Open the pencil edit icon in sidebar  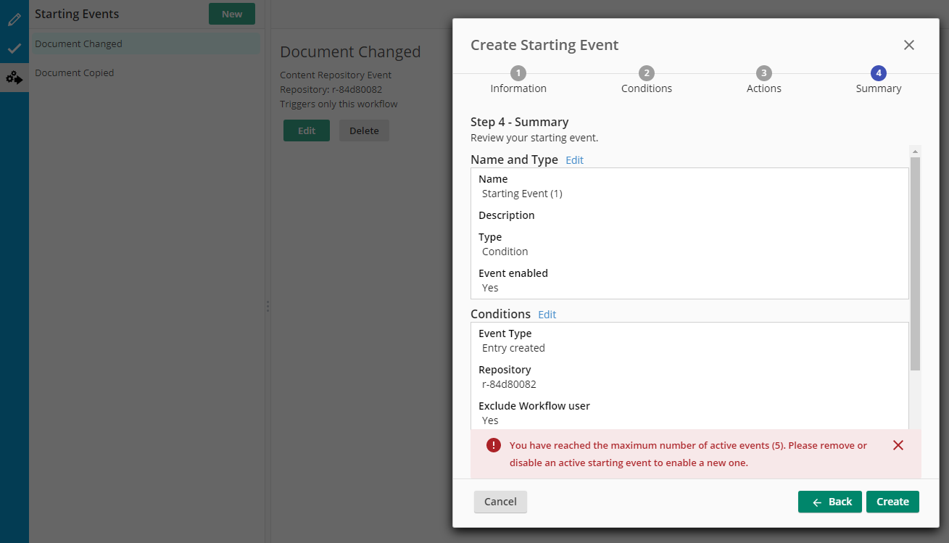point(14,20)
